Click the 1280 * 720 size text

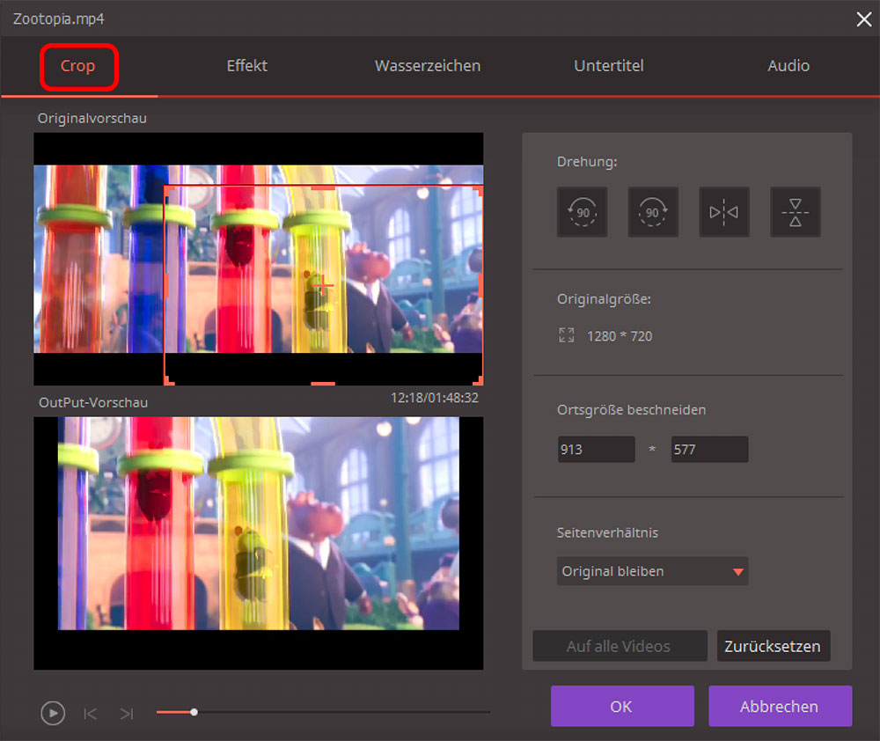tap(620, 336)
